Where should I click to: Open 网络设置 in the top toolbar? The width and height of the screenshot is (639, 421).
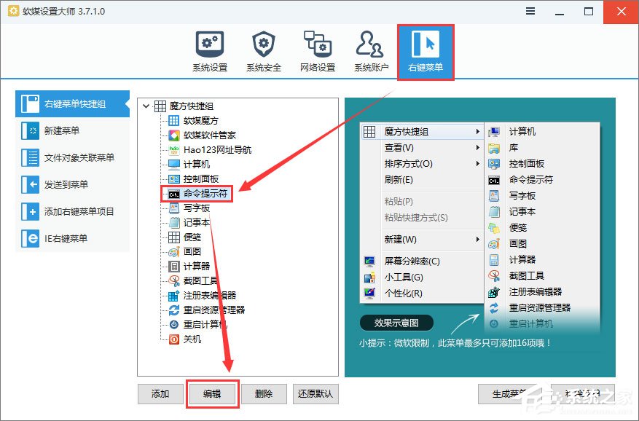pyautogui.click(x=316, y=49)
